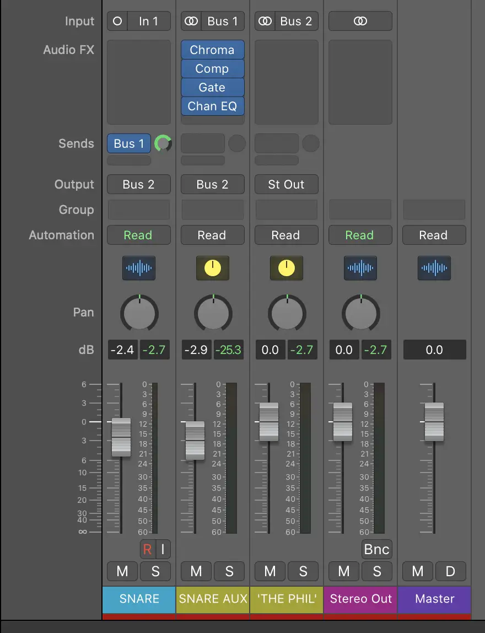This screenshot has height=633, width=485.
Task: Open the Chan EQ plugin on SNARE AUX
Action: click(212, 106)
